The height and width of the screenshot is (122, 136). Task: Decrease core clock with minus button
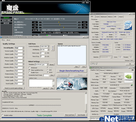click(40, 22)
